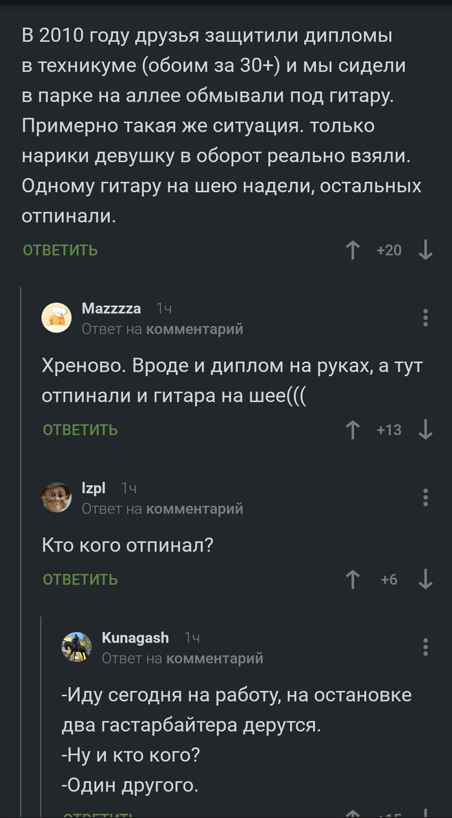
Task: Downvote Mazzzza's comment
Action: [x=426, y=429]
